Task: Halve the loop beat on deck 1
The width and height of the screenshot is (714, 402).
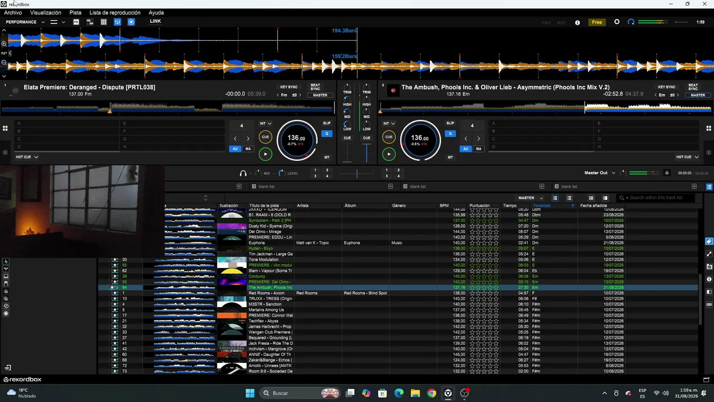Action: (235, 138)
